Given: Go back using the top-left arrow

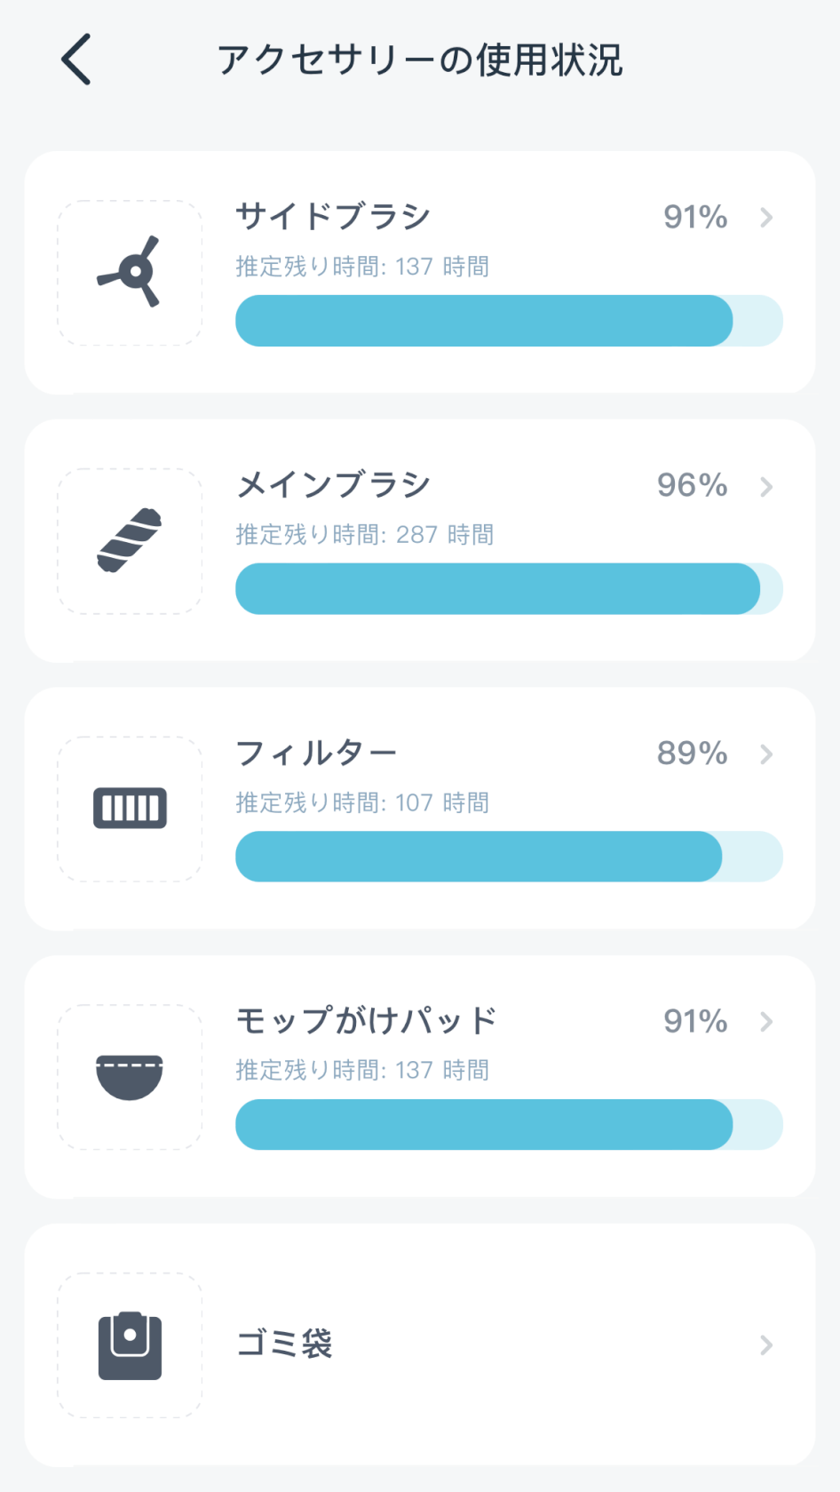Looking at the screenshot, I should click(76, 60).
